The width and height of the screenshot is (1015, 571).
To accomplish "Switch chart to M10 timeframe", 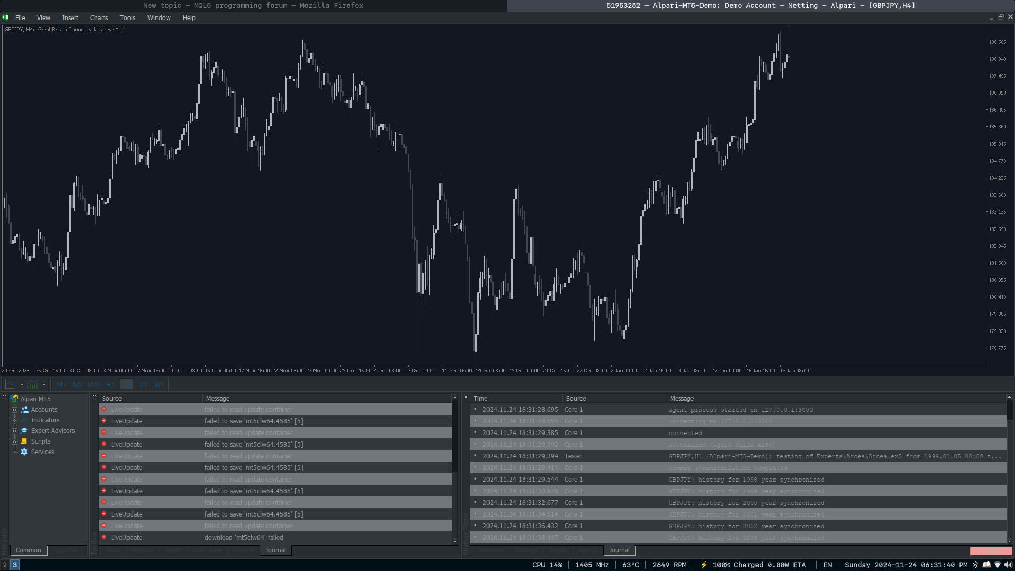I will tap(94, 384).
